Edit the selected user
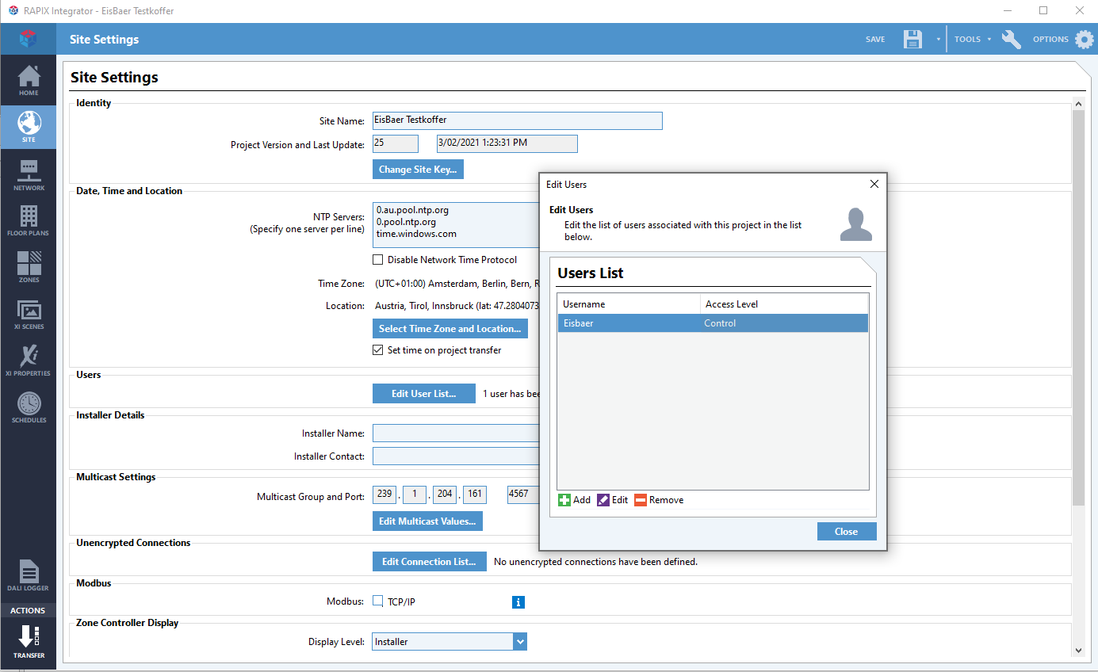1098x672 pixels. 612,500
